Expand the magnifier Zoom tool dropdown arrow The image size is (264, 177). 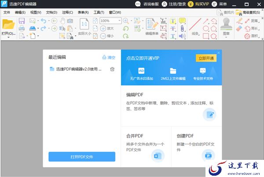pyautogui.click(x=131, y=21)
